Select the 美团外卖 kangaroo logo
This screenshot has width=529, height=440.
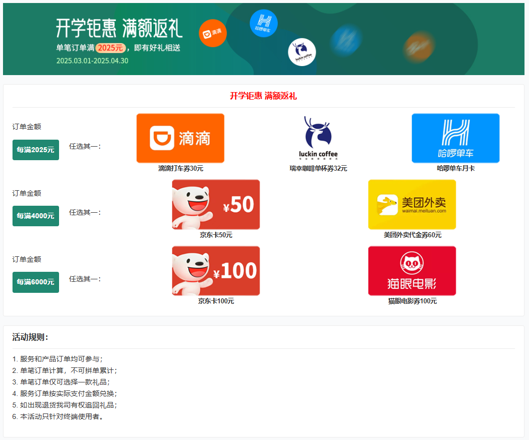coord(387,204)
